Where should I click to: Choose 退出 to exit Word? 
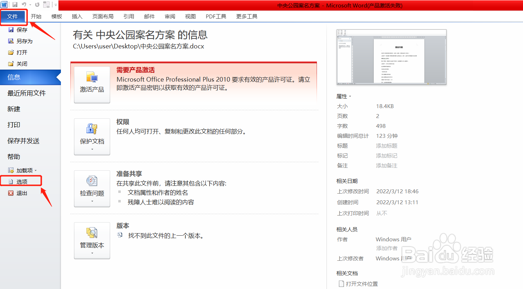22,193
